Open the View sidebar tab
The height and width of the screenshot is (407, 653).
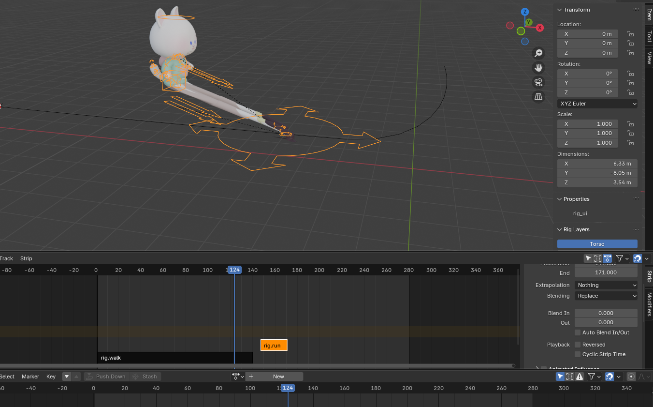pyautogui.click(x=649, y=58)
